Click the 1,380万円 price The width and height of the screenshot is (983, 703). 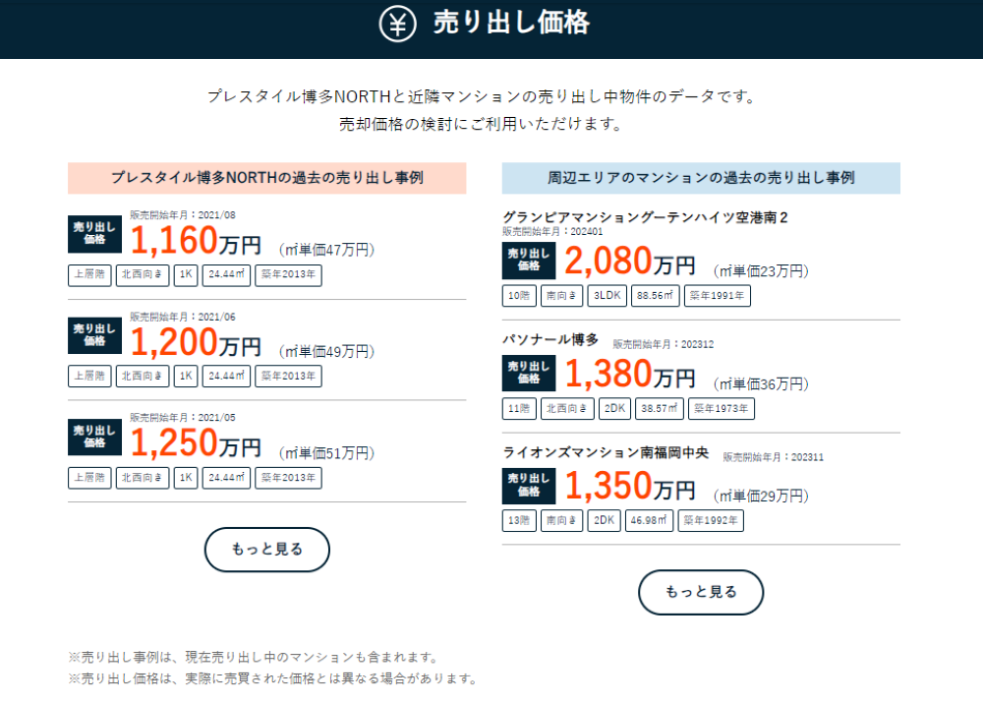click(x=630, y=375)
